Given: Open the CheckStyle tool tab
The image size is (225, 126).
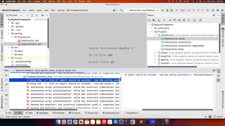Looking at the screenshot, I should [131, 113].
